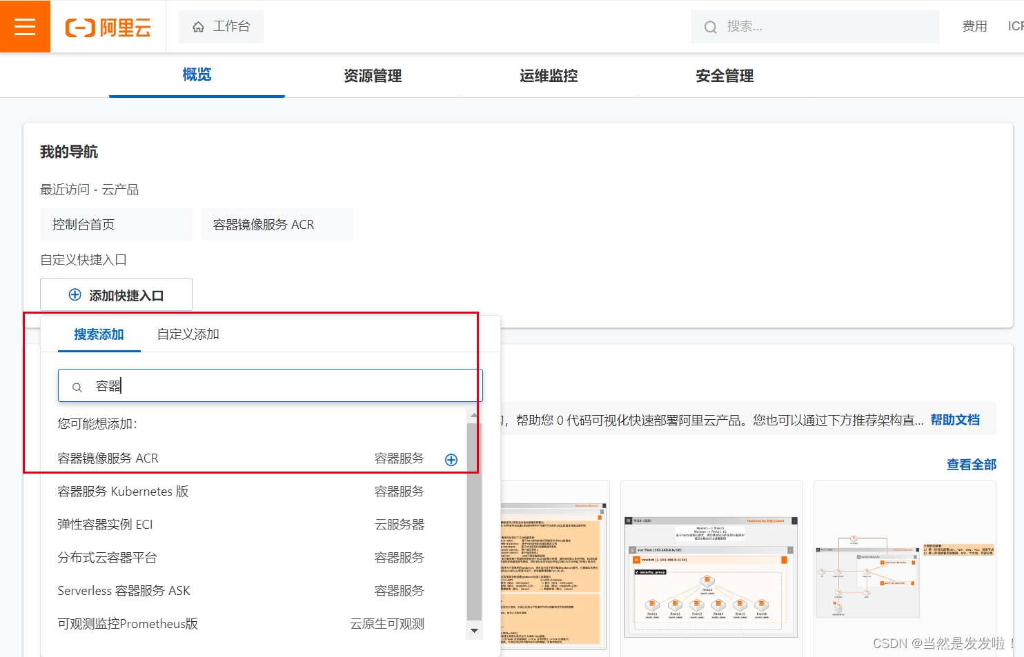
Task: Switch to the 概览 tab
Action: pos(197,75)
